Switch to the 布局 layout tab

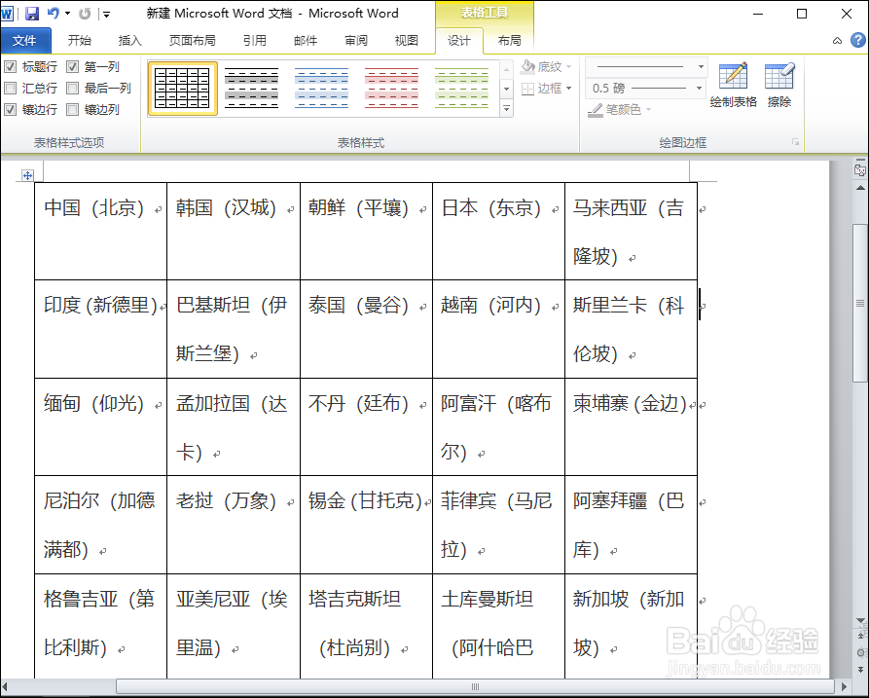(510, 41)
